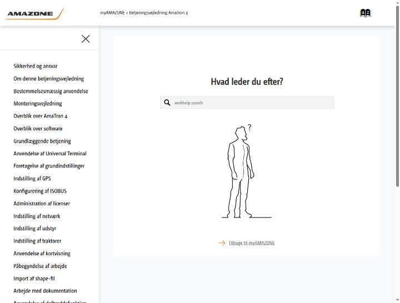Click the magnifying glass search icon
400x303 pixels.
tap(167, 103)
